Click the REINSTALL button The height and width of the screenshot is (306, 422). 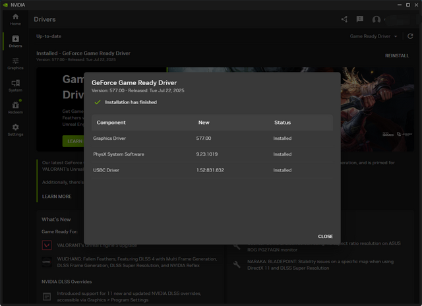coord(397,55)
